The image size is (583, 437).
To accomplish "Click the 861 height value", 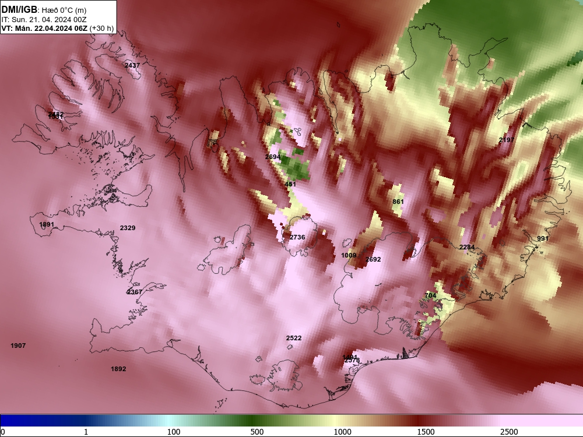I will 398,202.
